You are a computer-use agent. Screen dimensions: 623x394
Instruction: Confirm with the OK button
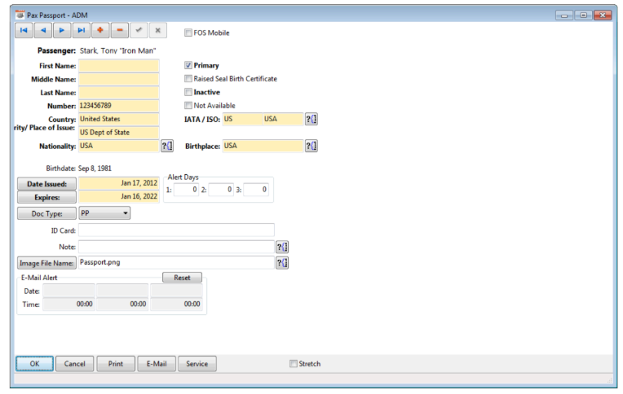(34, 364)
